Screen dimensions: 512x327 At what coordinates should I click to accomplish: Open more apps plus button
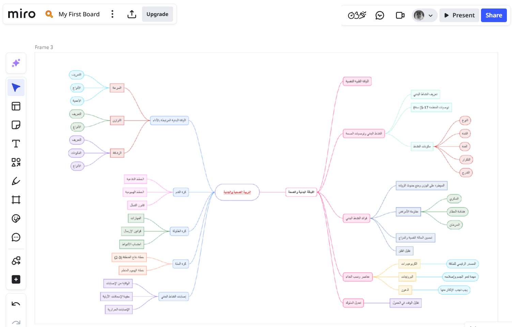coord(16,279)
